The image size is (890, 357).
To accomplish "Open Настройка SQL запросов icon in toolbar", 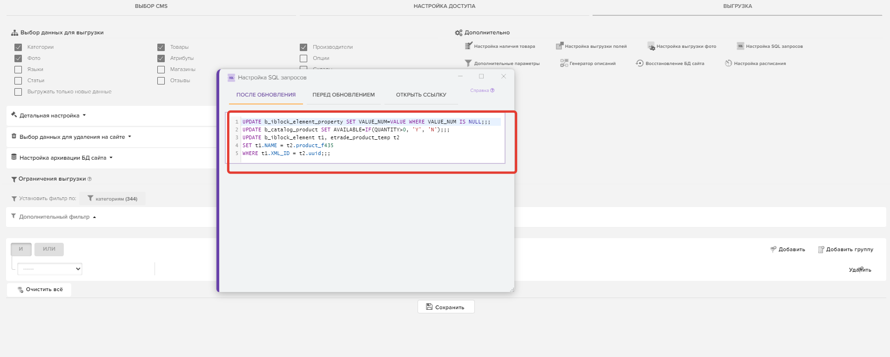I will (x=740, y=46).
